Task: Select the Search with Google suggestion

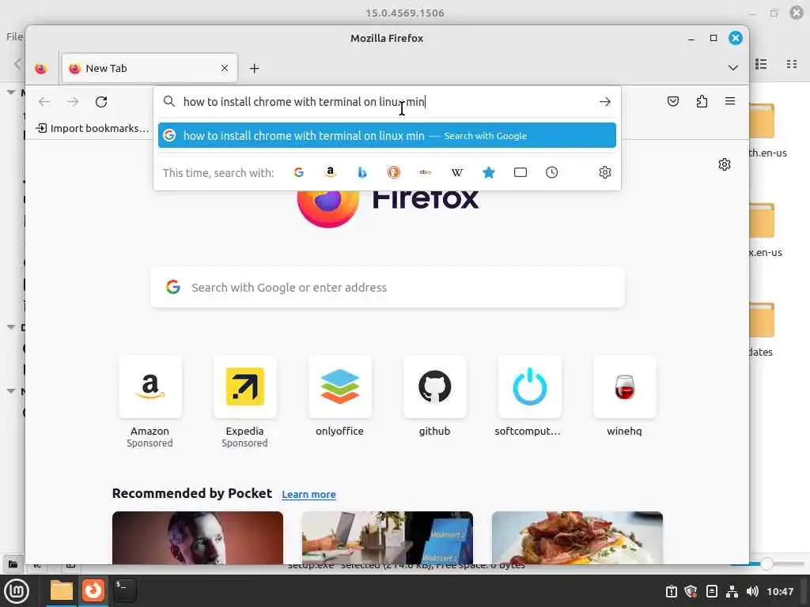Action: click(x=387, y=135)
